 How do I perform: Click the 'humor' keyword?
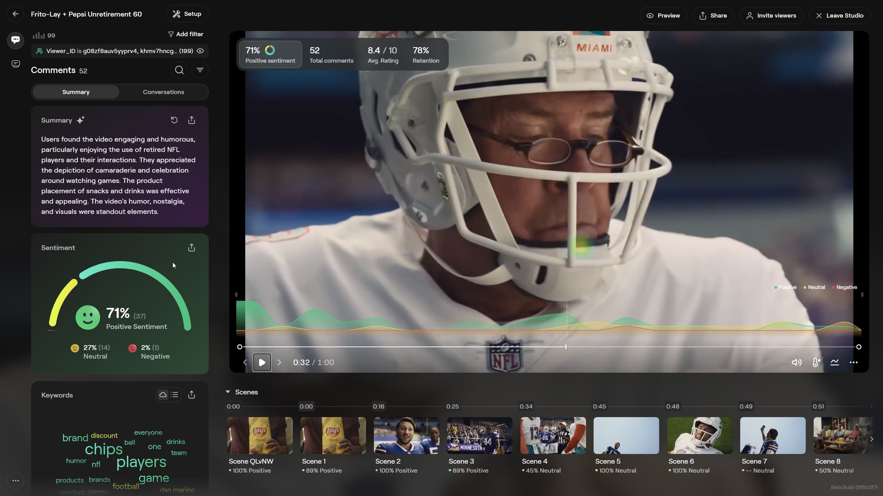(76, 461)
